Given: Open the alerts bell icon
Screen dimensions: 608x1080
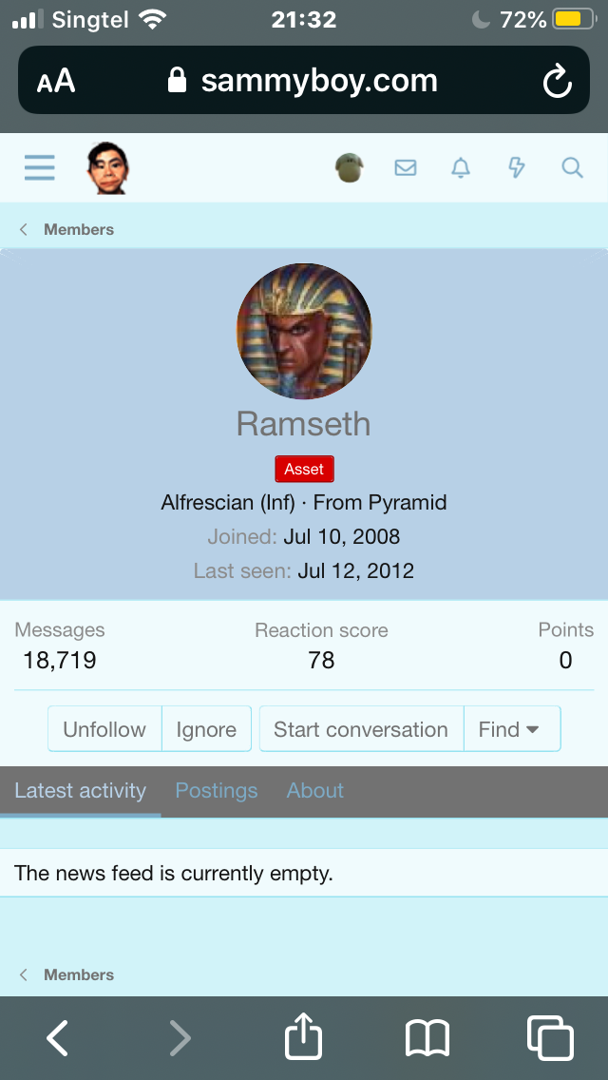Looking at the screenshot, I should click(x=461, y=167).
